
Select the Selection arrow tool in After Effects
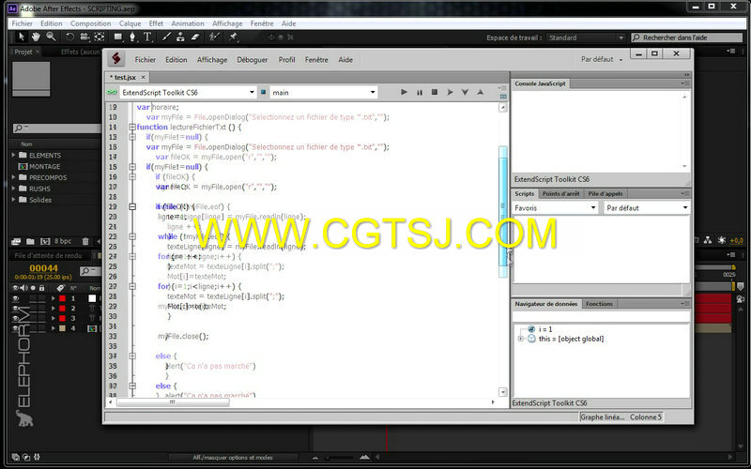21,37
